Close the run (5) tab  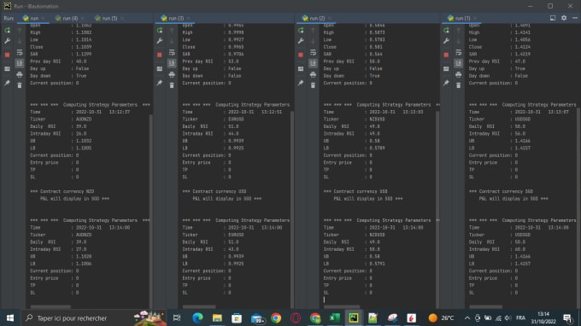122,18
